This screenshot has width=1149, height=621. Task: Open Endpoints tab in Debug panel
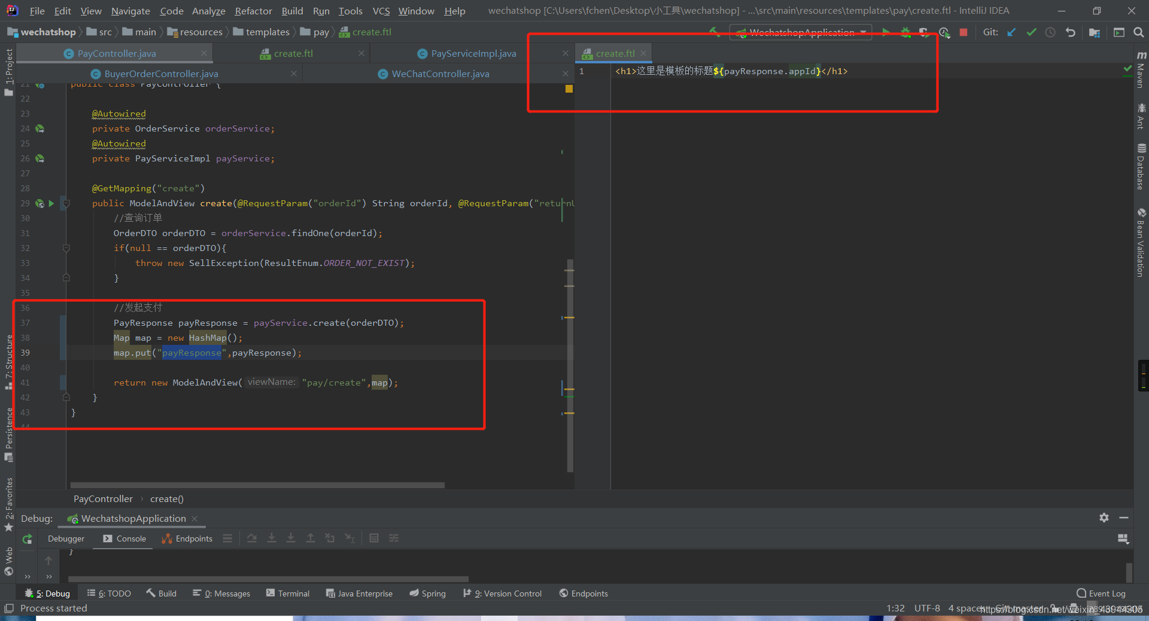187,539
